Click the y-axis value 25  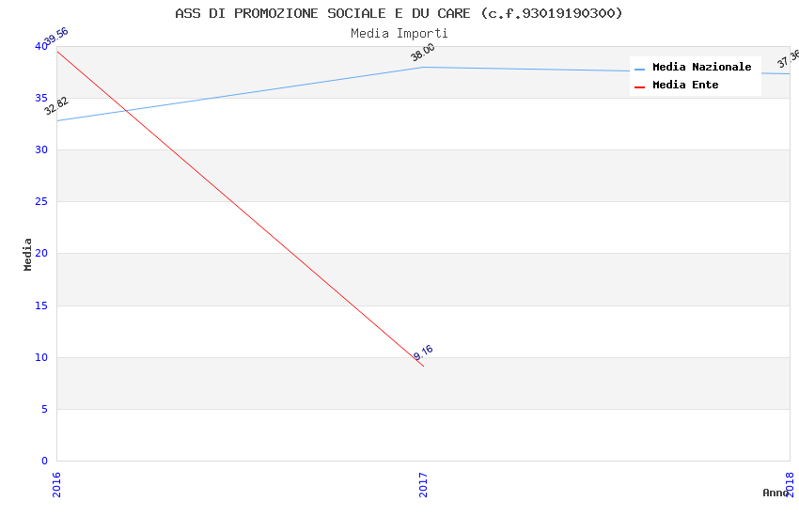41,202
